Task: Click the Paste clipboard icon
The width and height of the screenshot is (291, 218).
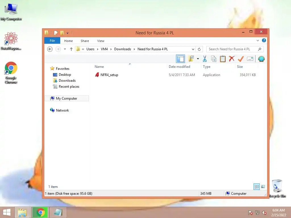Action: [x=223, y=59]
